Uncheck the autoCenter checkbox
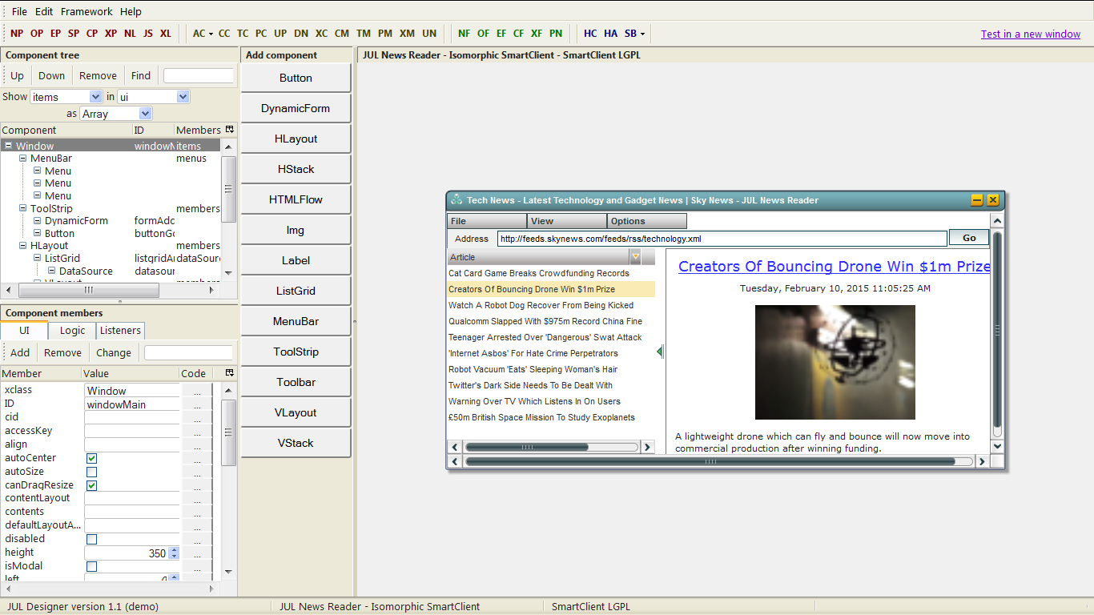The width and height of the screenshot is (1094, 615). coord(91,458)
